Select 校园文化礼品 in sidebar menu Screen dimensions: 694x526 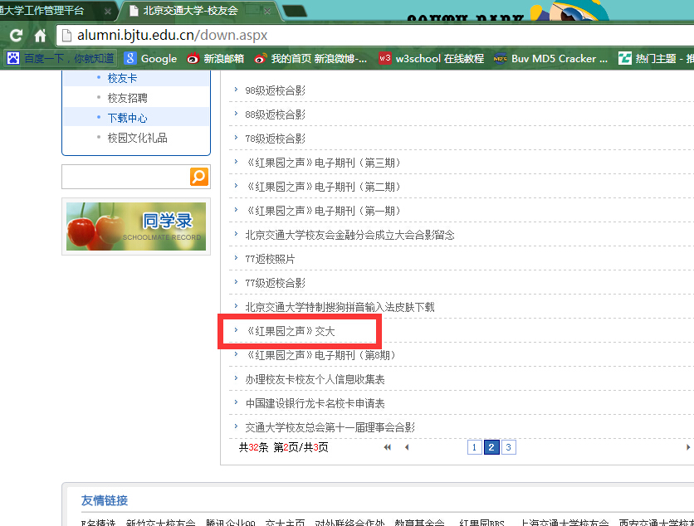click(x=138, y=138)
